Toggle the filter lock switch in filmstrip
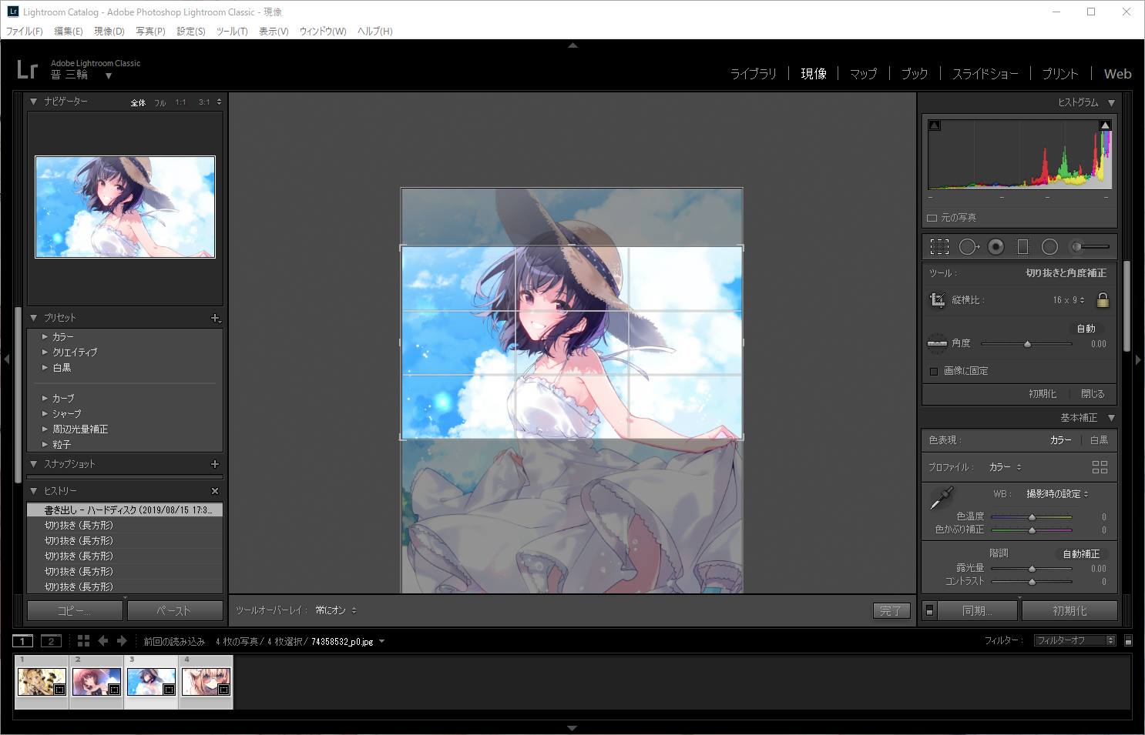This screenshot has height=735, width=1145. click(1128, 640)
